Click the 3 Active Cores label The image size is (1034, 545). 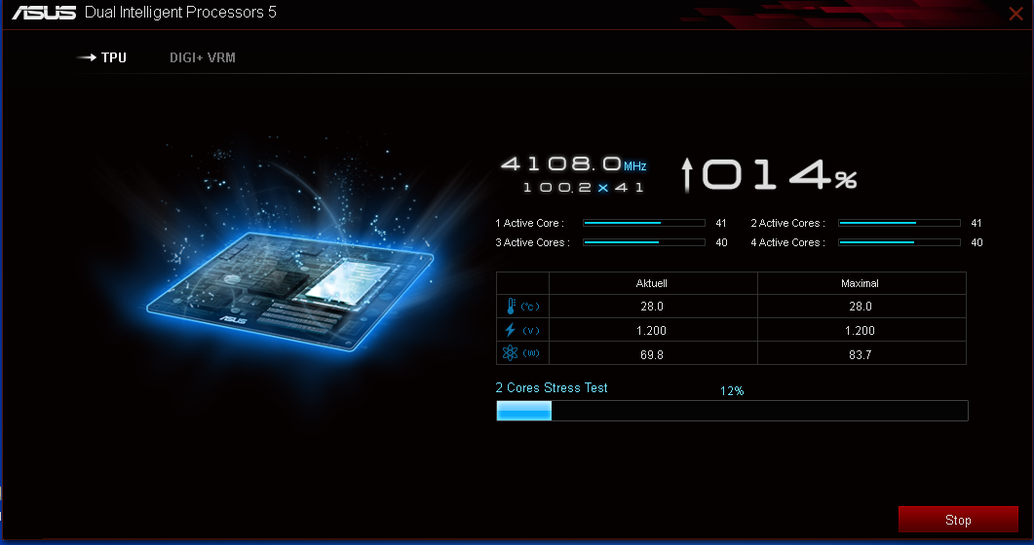point(532,242)
